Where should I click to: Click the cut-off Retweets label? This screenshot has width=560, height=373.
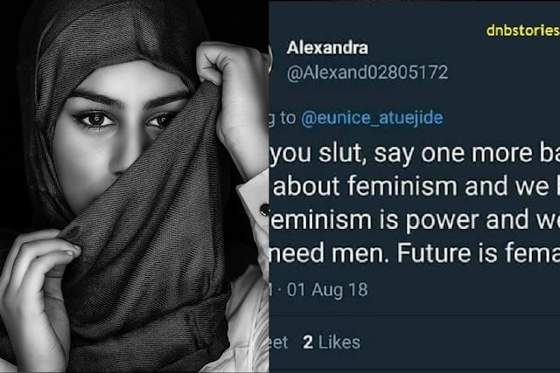click(278, 342)
